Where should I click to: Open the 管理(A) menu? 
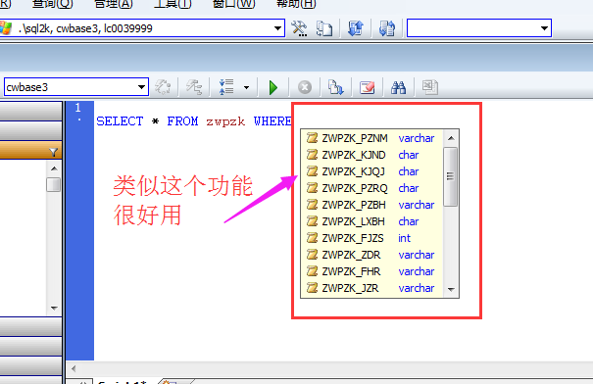(113, 4)
